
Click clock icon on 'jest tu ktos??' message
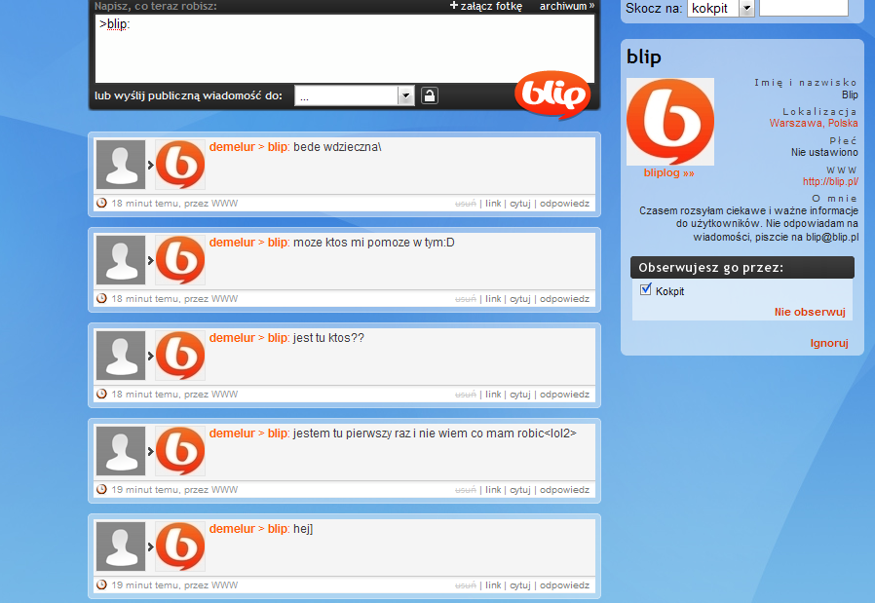[101, 394]
